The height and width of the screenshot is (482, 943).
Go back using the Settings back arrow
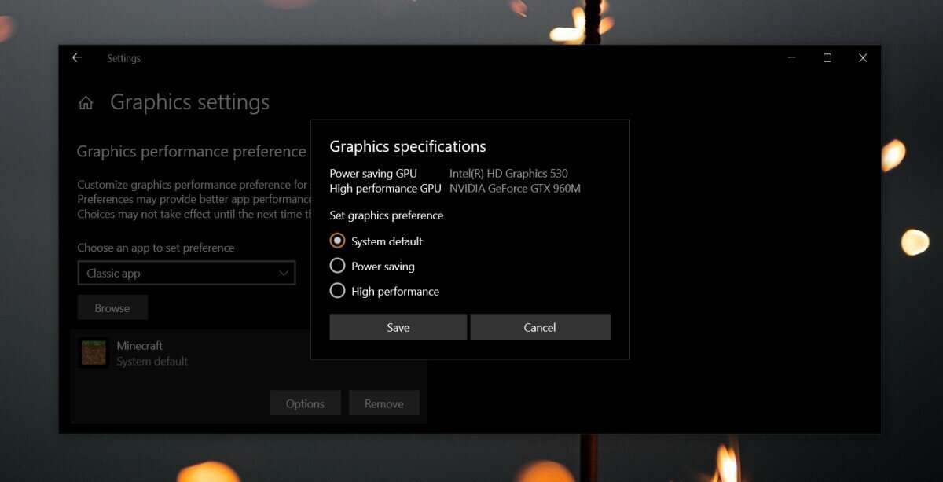[x=77, y=58]
